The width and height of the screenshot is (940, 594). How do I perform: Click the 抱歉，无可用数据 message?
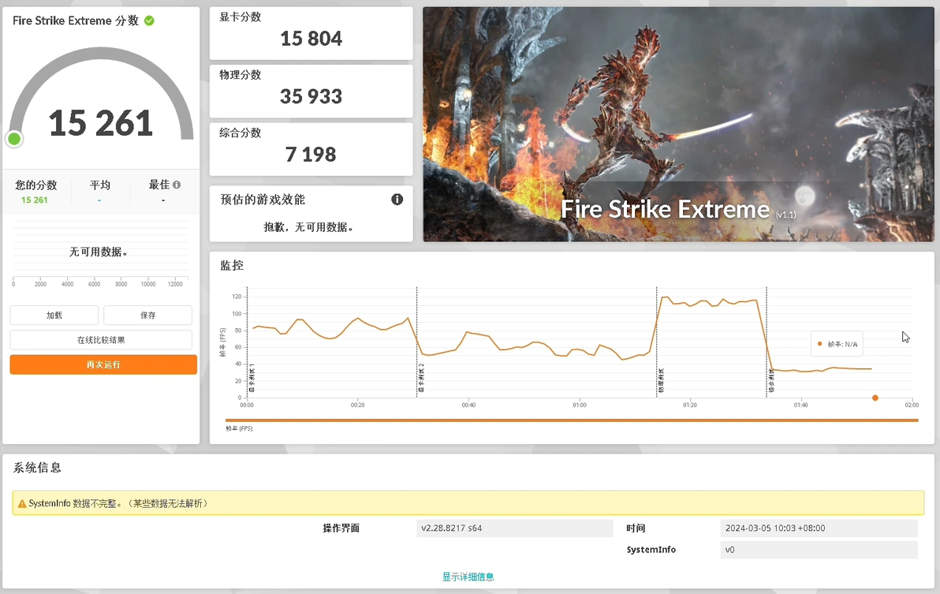(309, 227)
